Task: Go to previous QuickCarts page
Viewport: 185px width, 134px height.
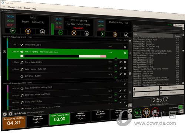Action: (5, 114)
